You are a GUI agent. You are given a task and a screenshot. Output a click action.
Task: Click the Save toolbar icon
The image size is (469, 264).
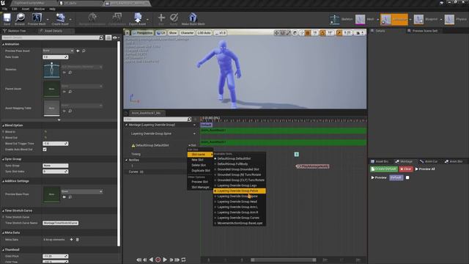(x=7, y=18)
